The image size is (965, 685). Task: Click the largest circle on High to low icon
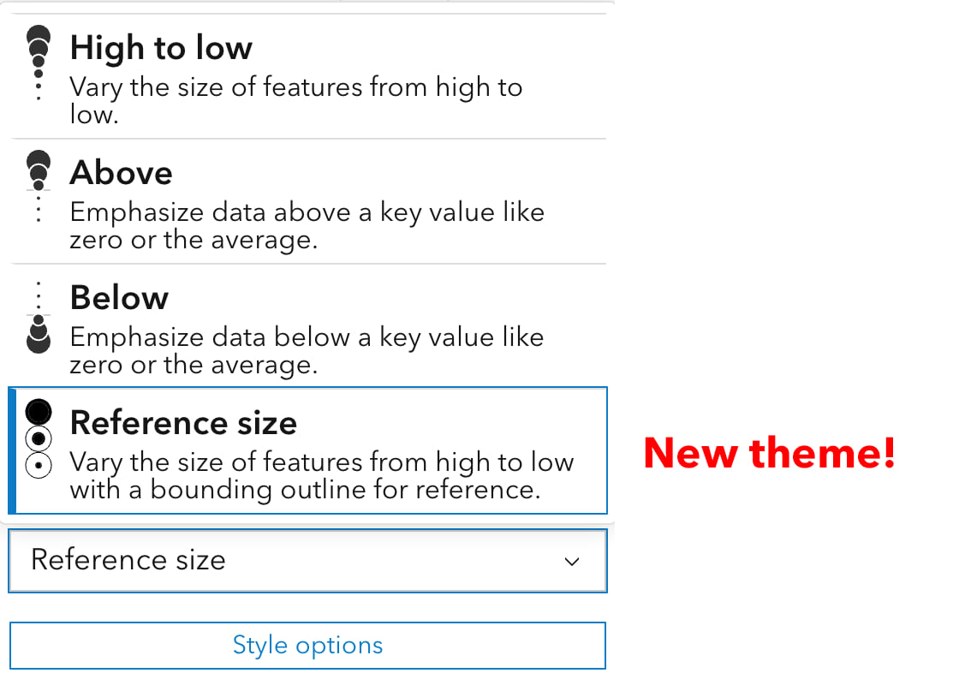tap(38, 34)
